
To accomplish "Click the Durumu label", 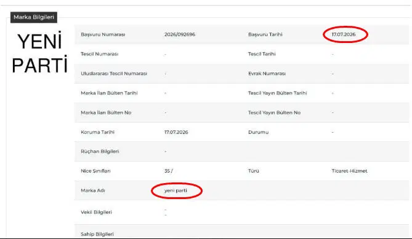I will pos(258,132).
